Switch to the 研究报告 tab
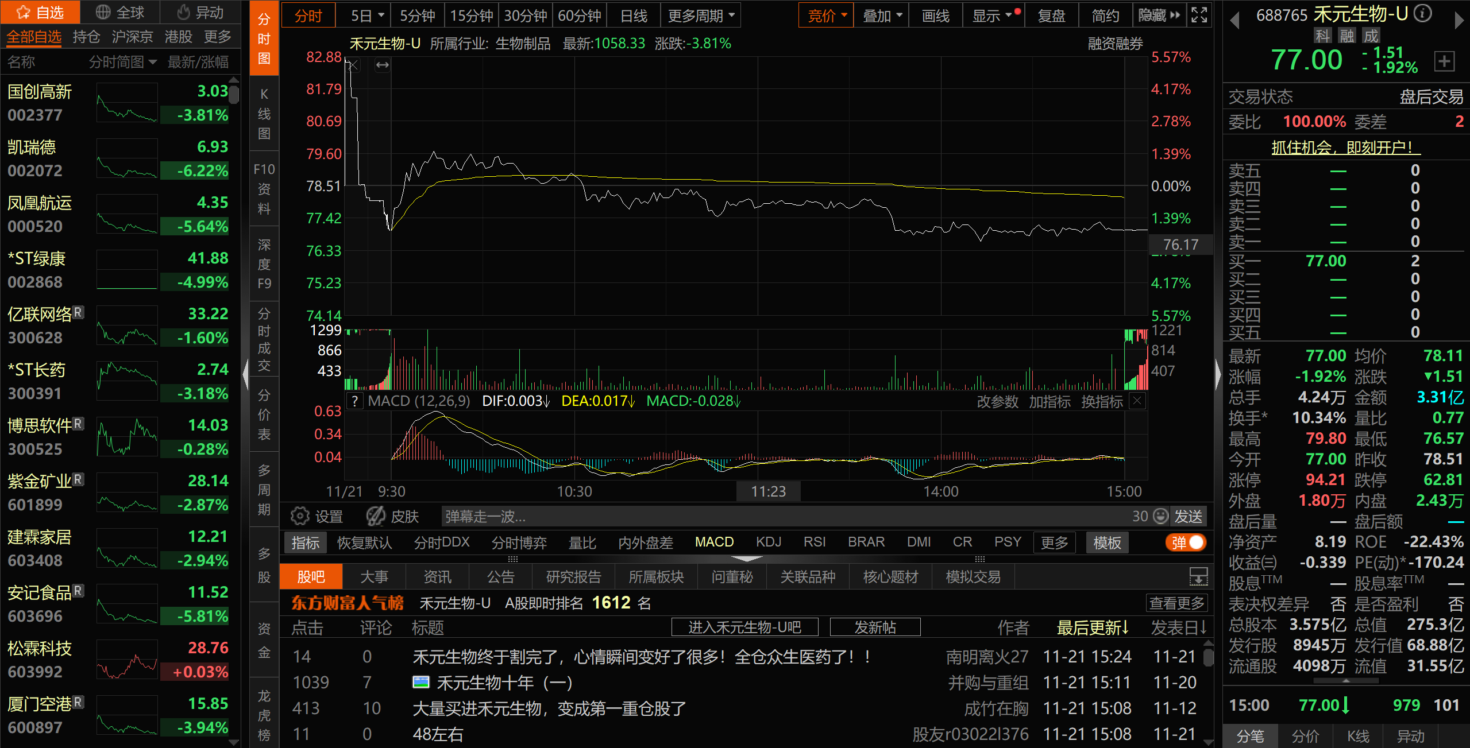Viewport: 1470px width, 748px height. [x=573, y=576]
